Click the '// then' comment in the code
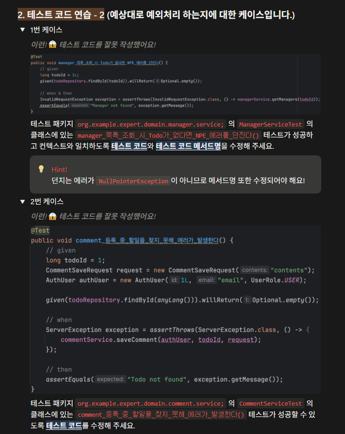The width and height of the screenshot is (345, 434). click(x=59, y=369)
